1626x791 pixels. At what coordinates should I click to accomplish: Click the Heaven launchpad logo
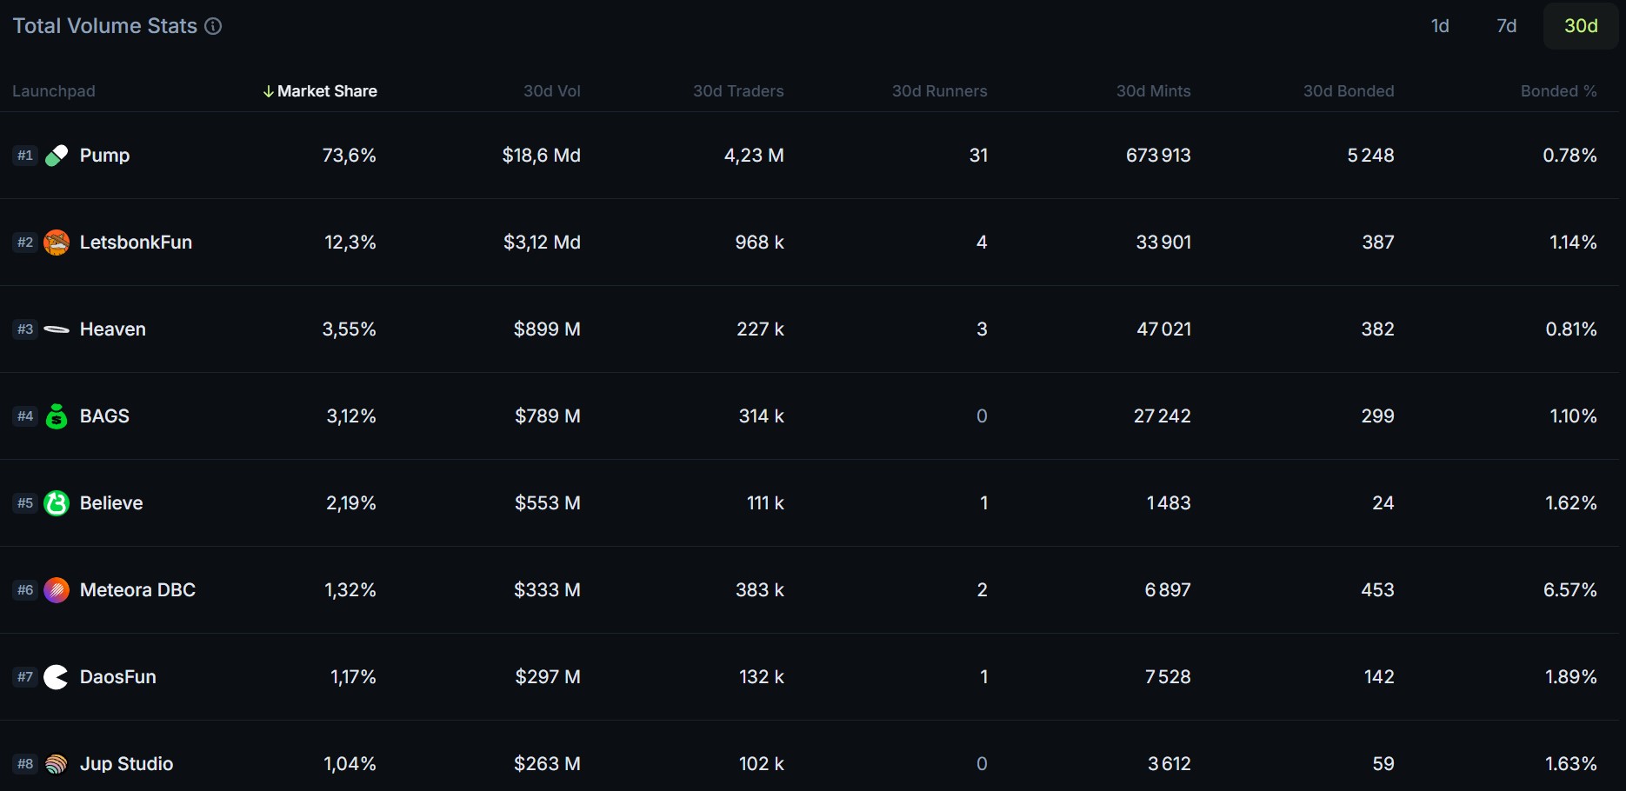pos(56,329)
